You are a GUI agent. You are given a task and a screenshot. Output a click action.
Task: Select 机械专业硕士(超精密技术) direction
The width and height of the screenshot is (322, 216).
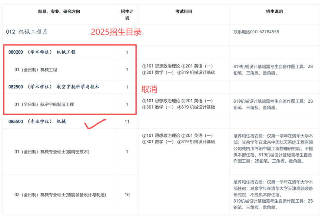click(52, 152)
